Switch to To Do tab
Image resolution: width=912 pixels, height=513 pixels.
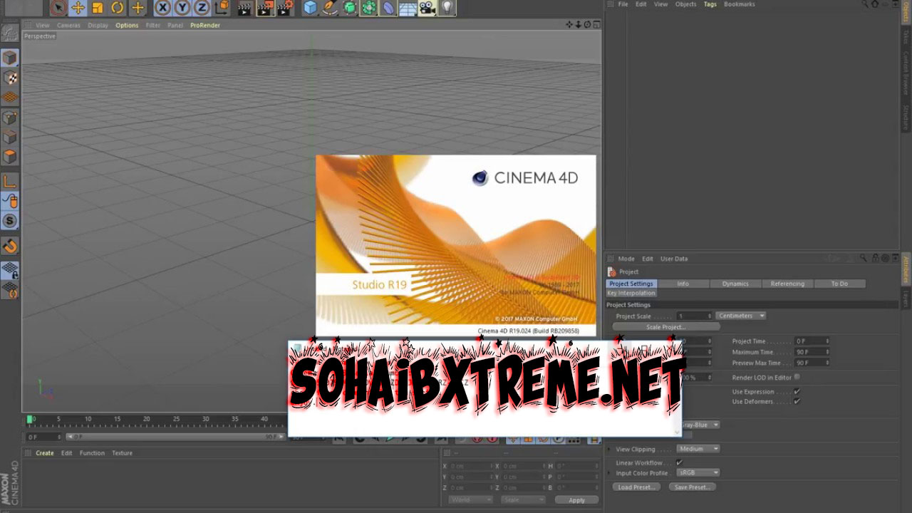point(839,284)
